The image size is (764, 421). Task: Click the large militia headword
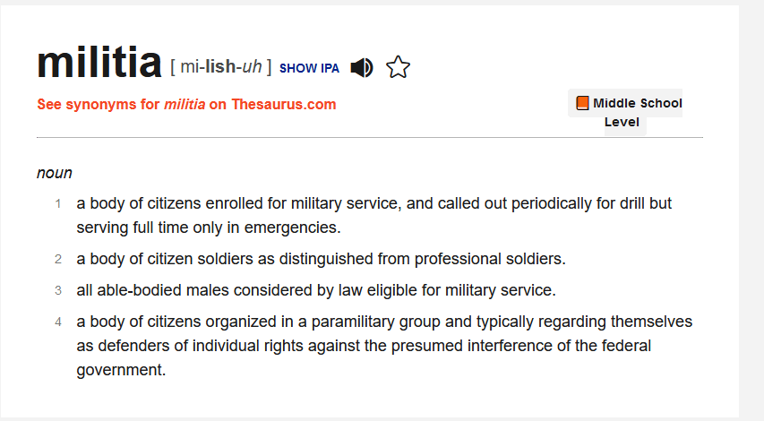pos(99,62)
